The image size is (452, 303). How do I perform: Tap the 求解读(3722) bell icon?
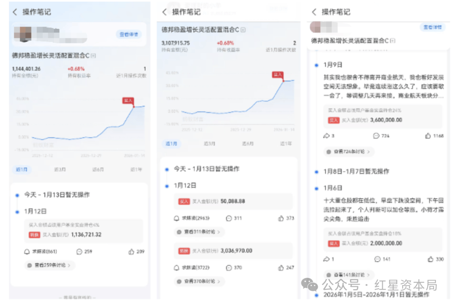click(177, 267)
